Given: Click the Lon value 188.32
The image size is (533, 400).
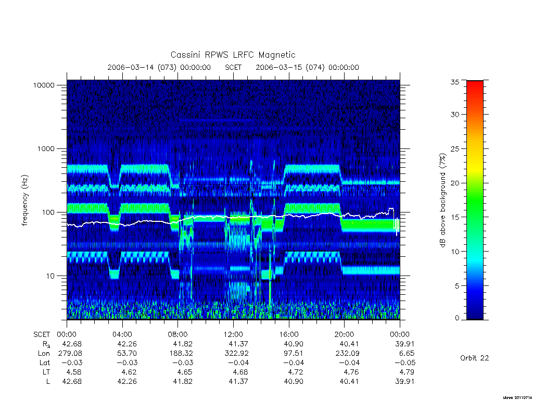Looking at the screenshot, I should coord(181,354).
